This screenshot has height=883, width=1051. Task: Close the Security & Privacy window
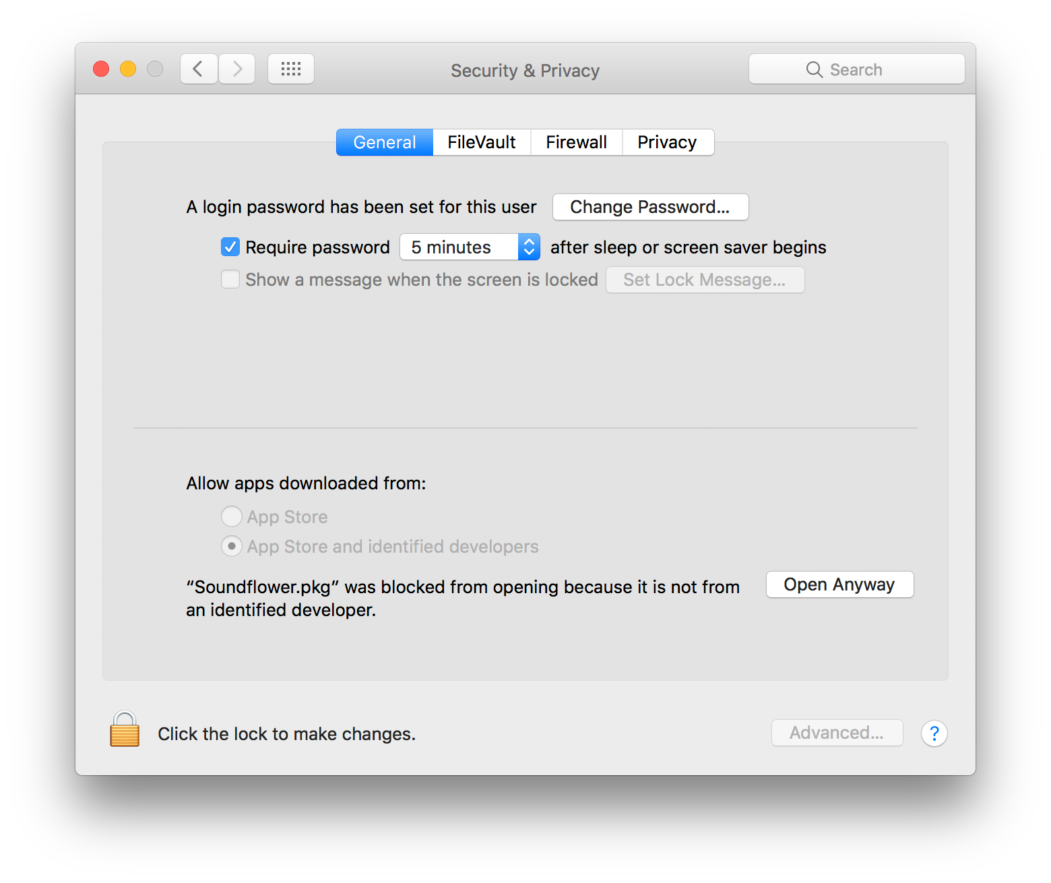[101, 69]
